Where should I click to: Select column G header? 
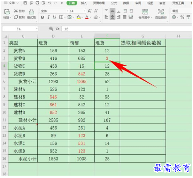click(143, 36)
